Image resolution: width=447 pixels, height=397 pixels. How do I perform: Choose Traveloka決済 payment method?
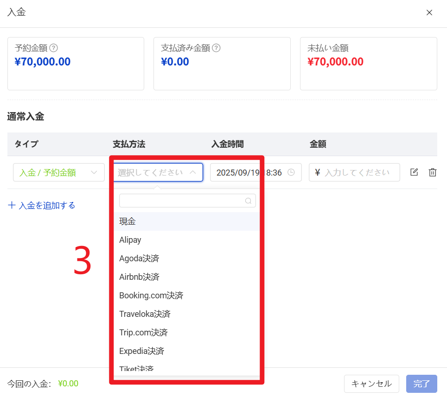tap(145, 314)
